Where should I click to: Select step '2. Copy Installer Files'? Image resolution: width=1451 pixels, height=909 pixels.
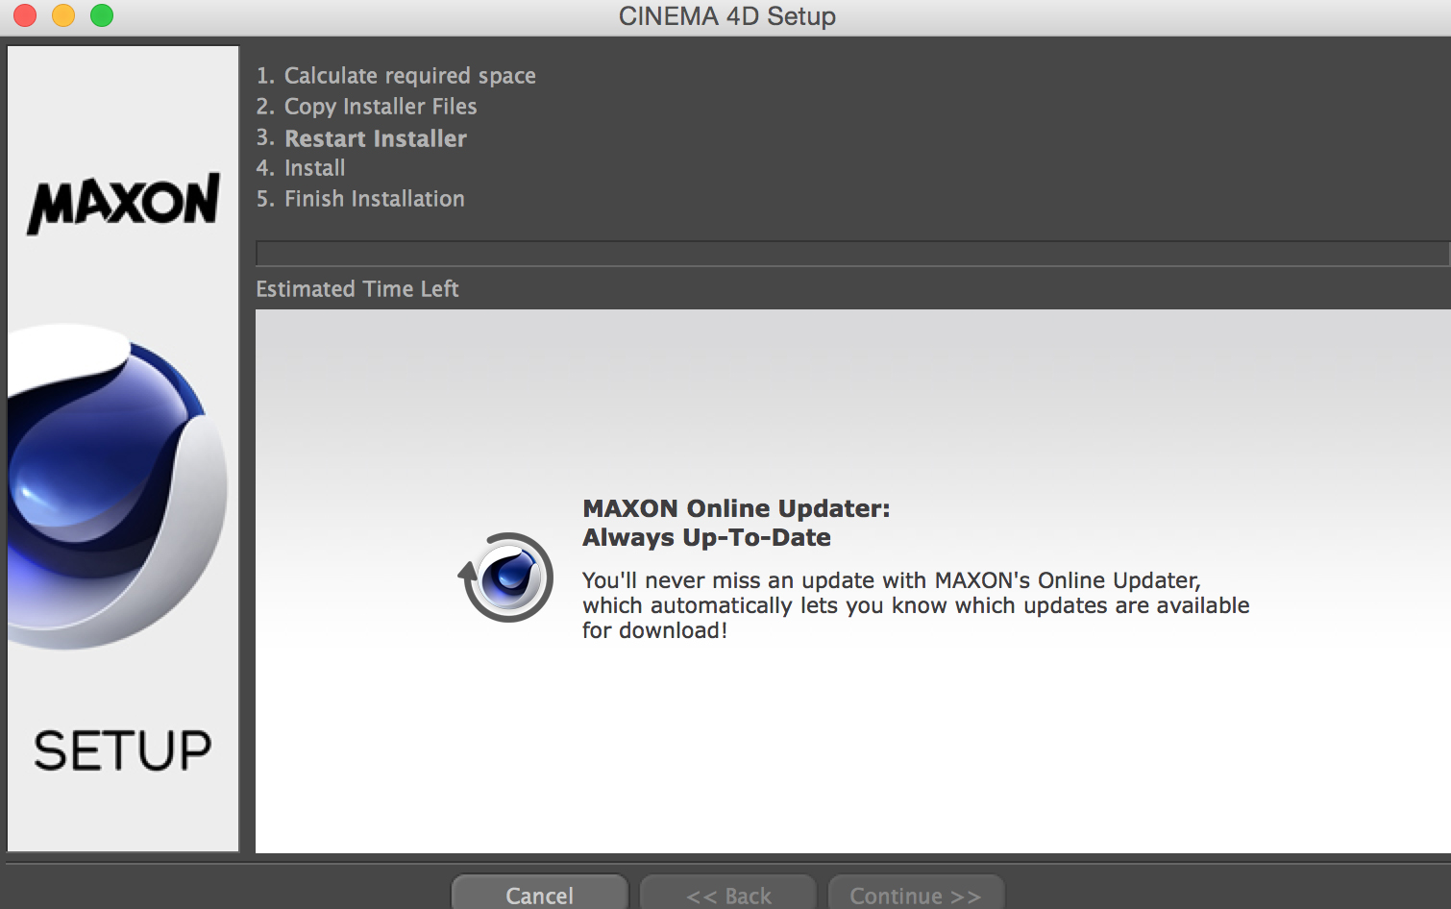366,107
